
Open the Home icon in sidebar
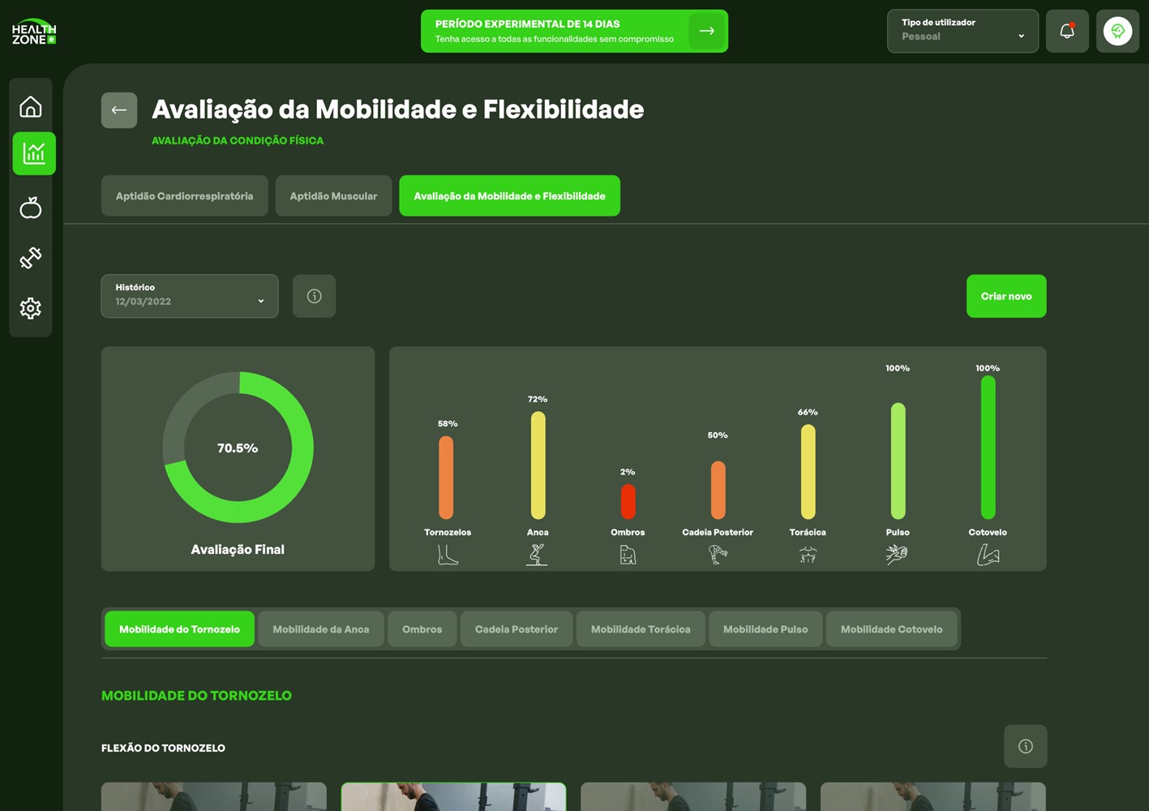click(31, 106)
